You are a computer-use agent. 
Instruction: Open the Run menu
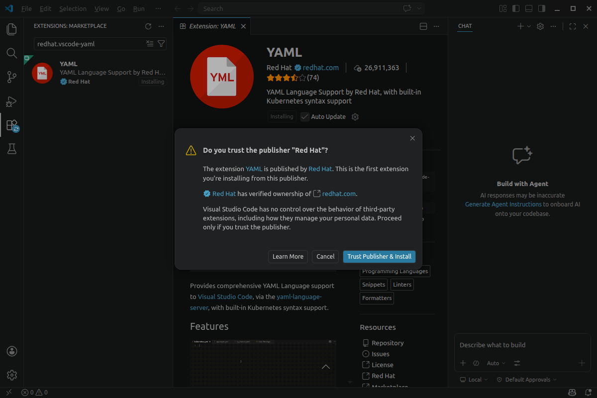pyautogui.click(x=139, y=8)
